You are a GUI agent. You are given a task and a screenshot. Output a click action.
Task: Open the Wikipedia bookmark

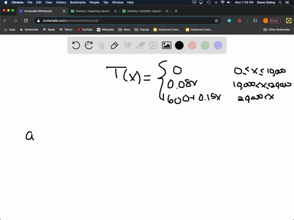(x=105, y=29)
